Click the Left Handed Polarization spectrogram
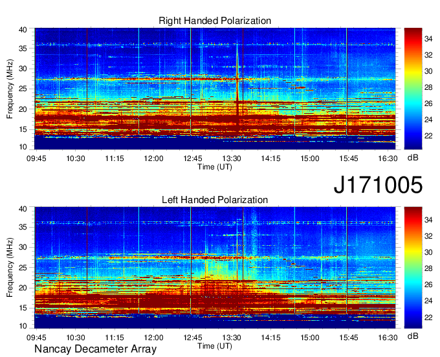This screenshot has height=357, width=440. (x=215, y=268)
